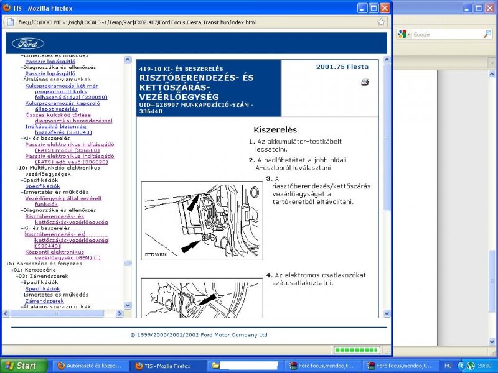Open Vezérlőegység által vezérelt funkciók link
The image size is (498, 373).
(x=63, y=201)
